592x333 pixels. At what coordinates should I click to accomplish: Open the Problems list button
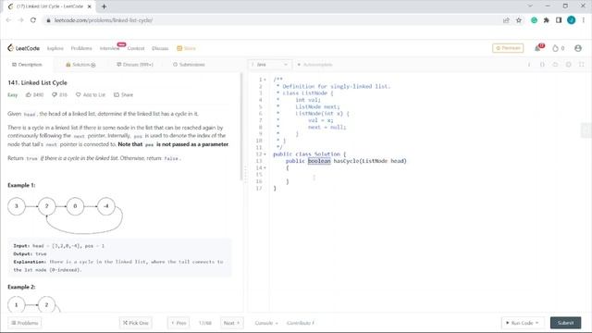[25, 323]
